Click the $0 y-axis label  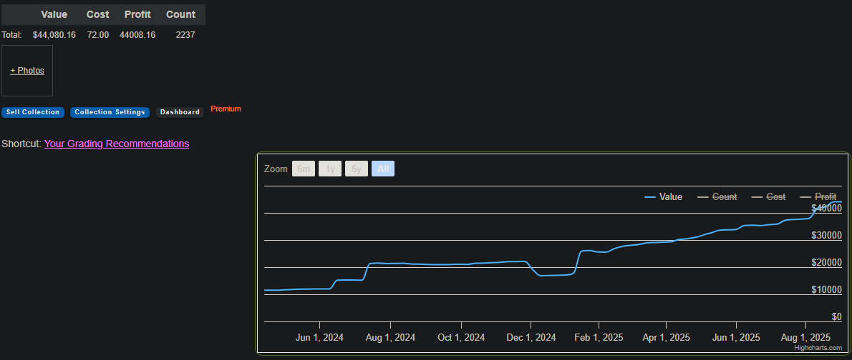(837, 316)
